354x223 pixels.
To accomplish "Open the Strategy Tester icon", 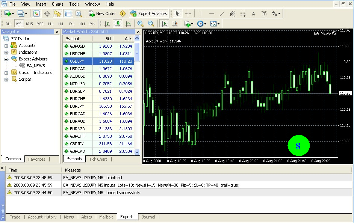I will coord(79,14).
